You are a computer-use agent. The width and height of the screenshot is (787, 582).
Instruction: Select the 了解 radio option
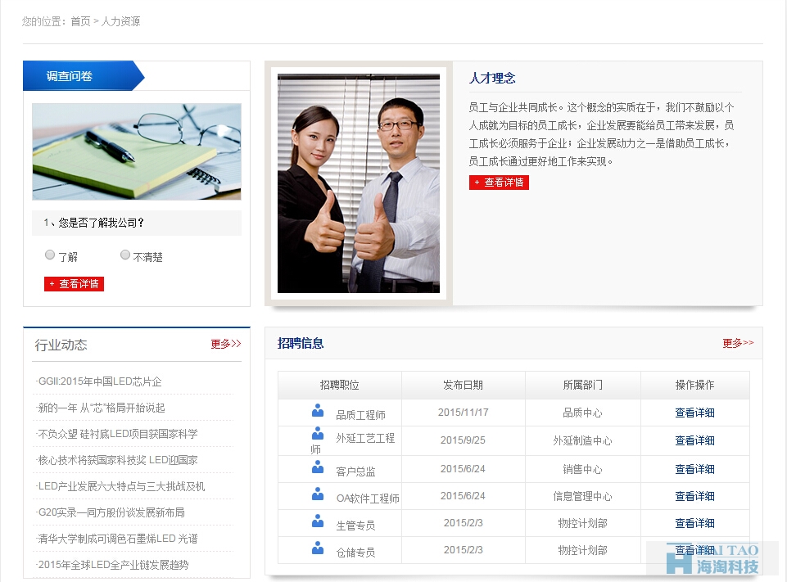click(x=50, y=255)
